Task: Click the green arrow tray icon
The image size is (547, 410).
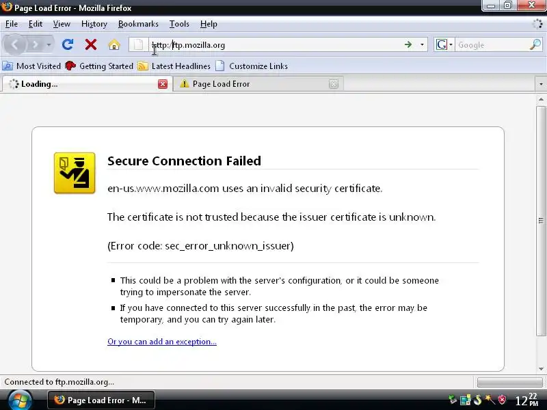Action: (x=453, y=400)
